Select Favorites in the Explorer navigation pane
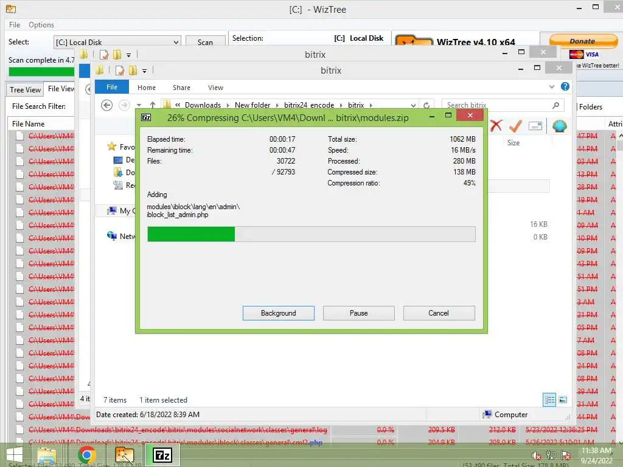Screen dimensions: 623x467 121,147
